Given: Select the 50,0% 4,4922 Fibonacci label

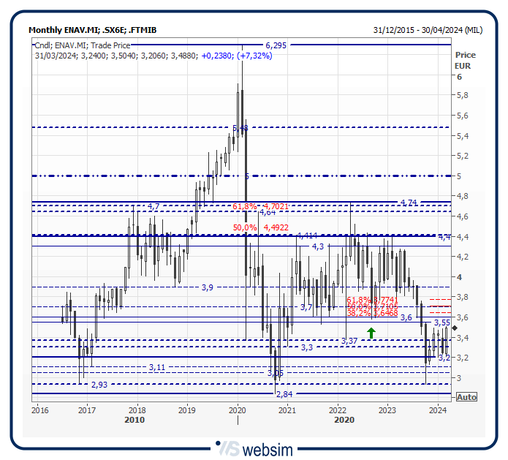Looking at the screenshot, I should point(260,227).
